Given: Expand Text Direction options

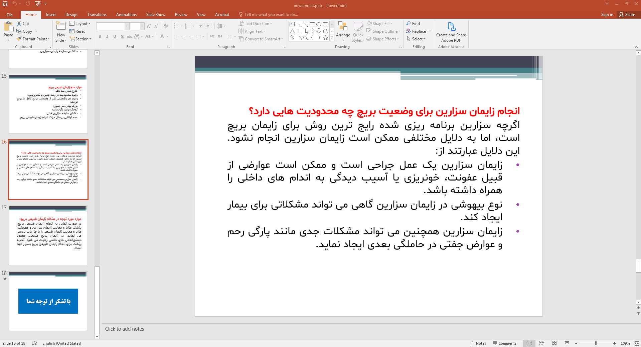Looking at the screenshot, I should click(255, 24).
